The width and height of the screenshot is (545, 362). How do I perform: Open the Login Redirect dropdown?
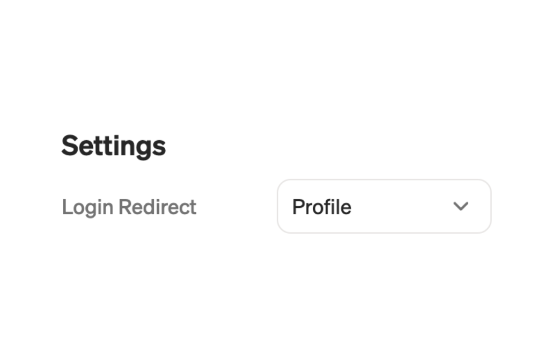[x=384, y=206]
